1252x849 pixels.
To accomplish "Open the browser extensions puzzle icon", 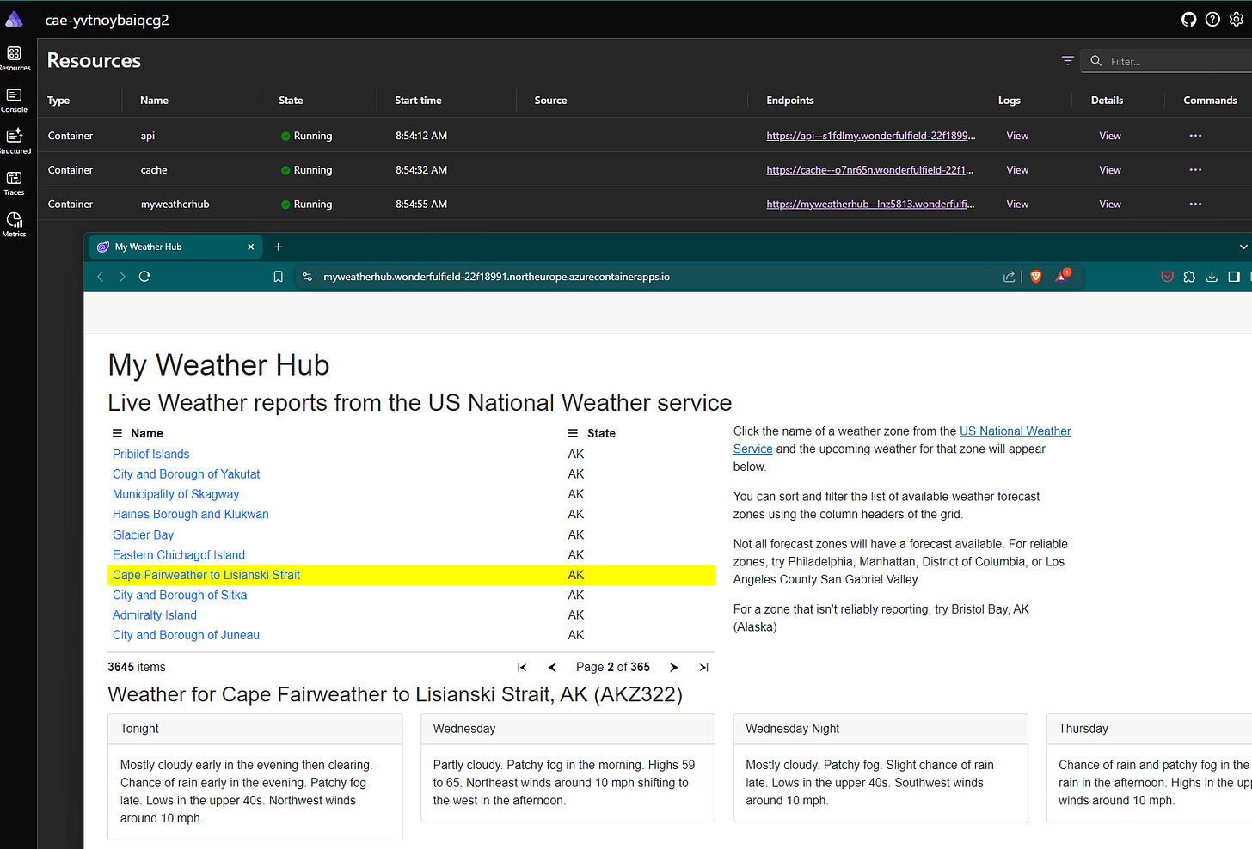I will tap(1189, 276).
